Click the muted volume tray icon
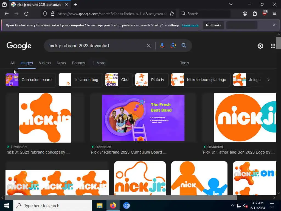 245,206
